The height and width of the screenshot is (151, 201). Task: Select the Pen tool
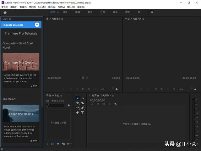[83, 108]
